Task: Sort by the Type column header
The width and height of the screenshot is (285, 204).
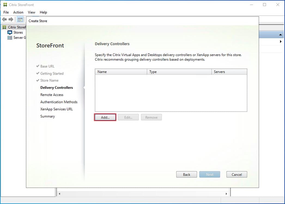Action: [179, 72]
